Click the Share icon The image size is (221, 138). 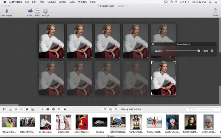[215, 10]
